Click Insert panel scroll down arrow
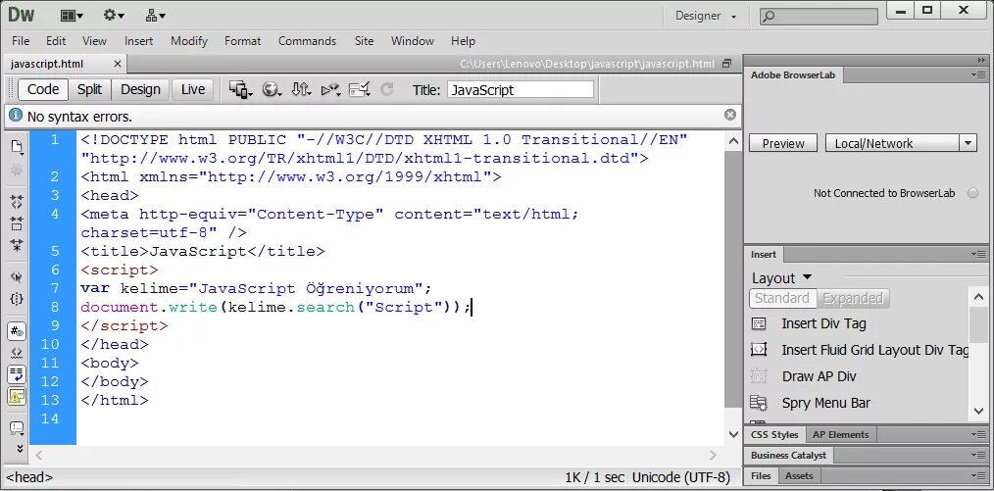Image resolution: width=994 pixels, height=491 pixels. point(978,412)
